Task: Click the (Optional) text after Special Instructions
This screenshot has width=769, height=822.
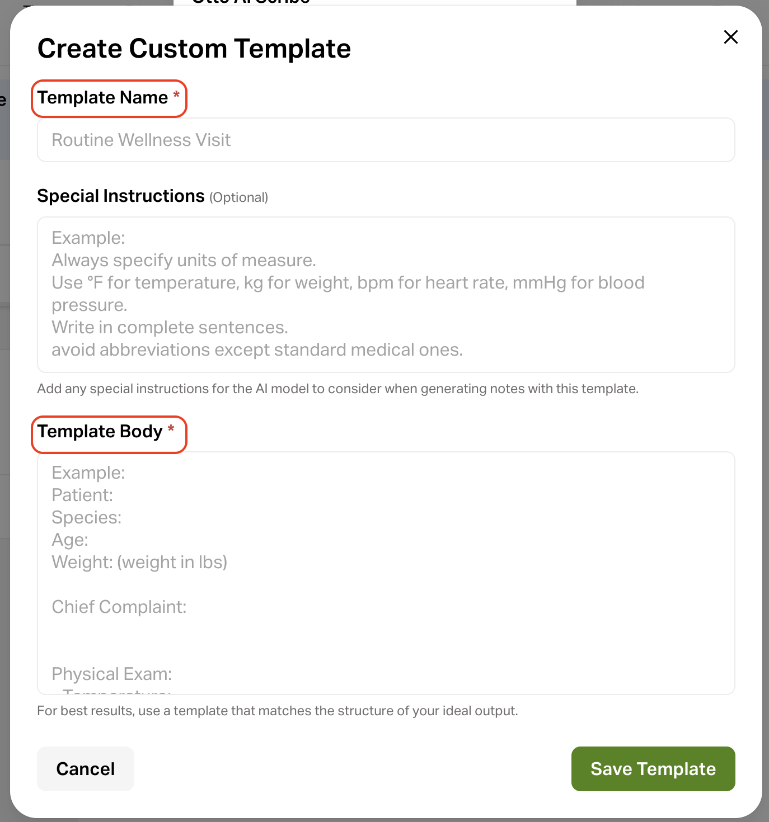Action: 239,198
